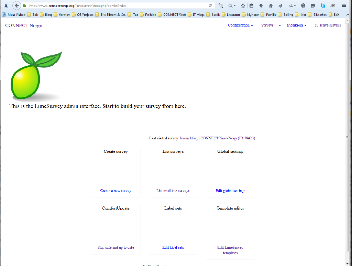352x266 pixels.
Task: Click the vertical scrollbar up arrow
Action: (347, 21)
